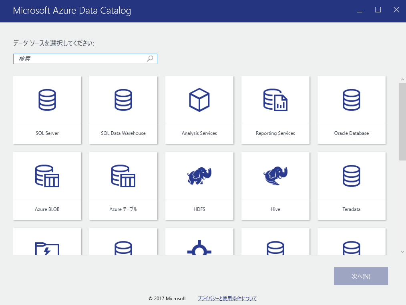Screen dimensions: 406x305
Task: Click the scrollbar down arrow
Action: (402, 252)
